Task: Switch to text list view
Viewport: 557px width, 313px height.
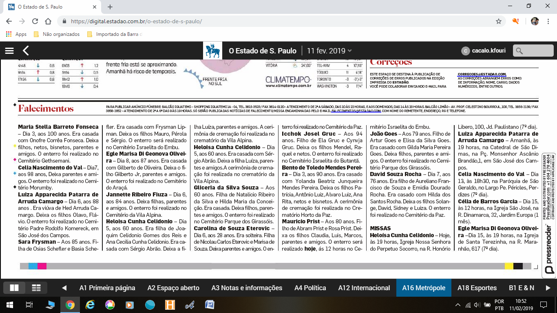Action: pyautogui.click(x=36, y=288)
